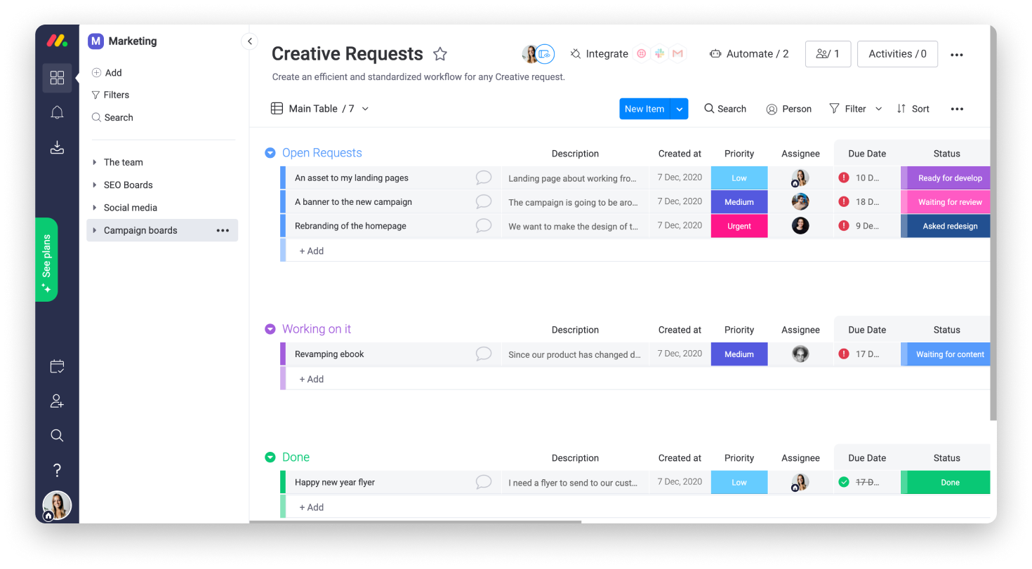Open Campaign boards folder options ellipsis
This screenshot has width=1032, height=569.
tap(223, 230)
